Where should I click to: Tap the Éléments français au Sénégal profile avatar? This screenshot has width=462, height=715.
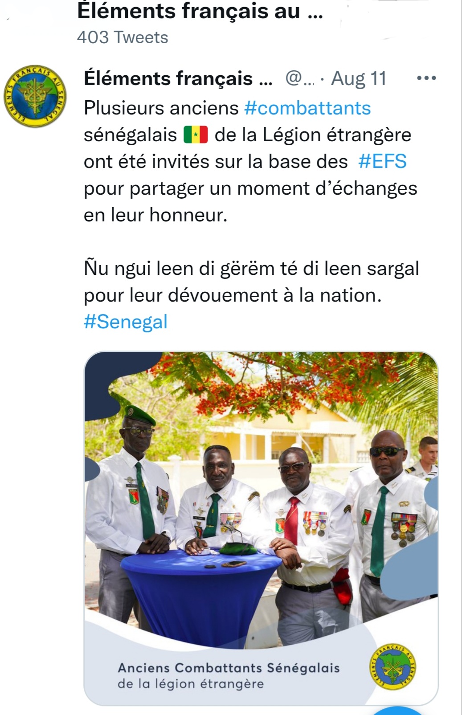tap(35, 96)
